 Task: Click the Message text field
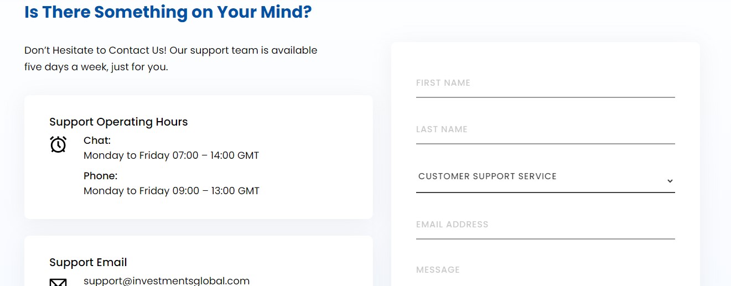pos(545,271)
